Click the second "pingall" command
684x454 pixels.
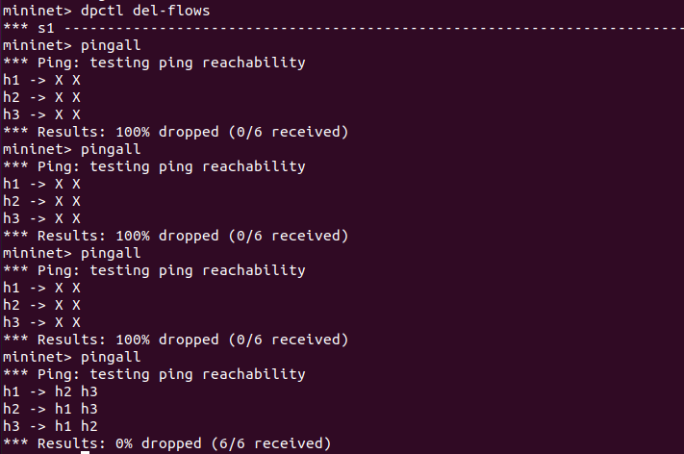111,149
